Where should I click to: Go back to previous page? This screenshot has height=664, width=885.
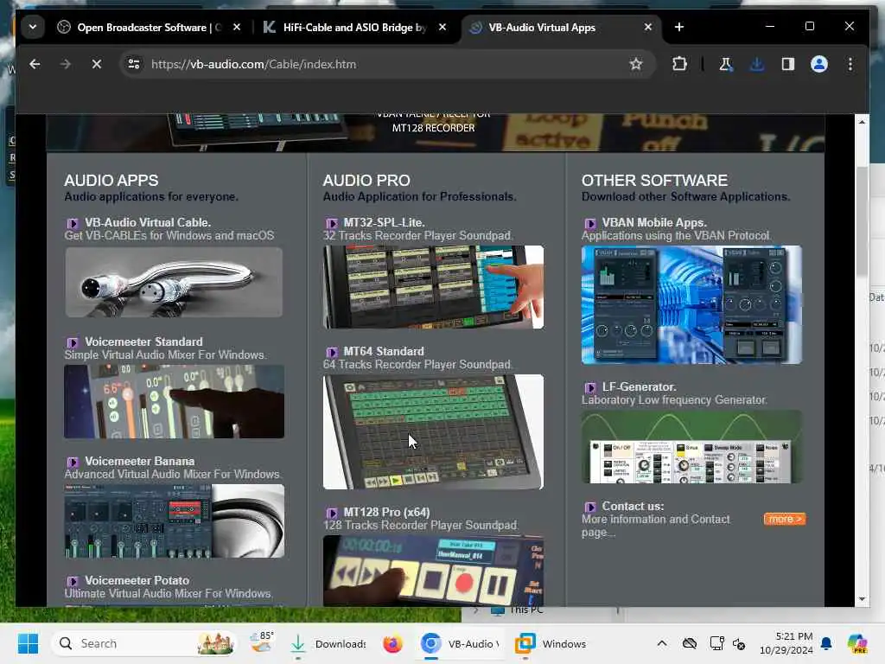[35, 64]
